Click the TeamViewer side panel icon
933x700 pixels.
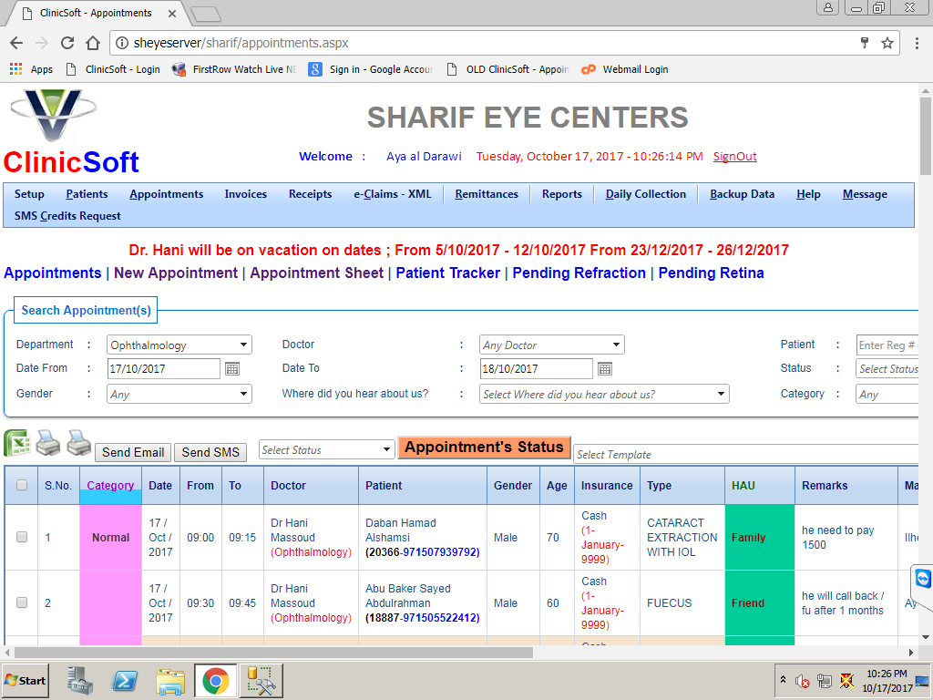coord(923,581)
